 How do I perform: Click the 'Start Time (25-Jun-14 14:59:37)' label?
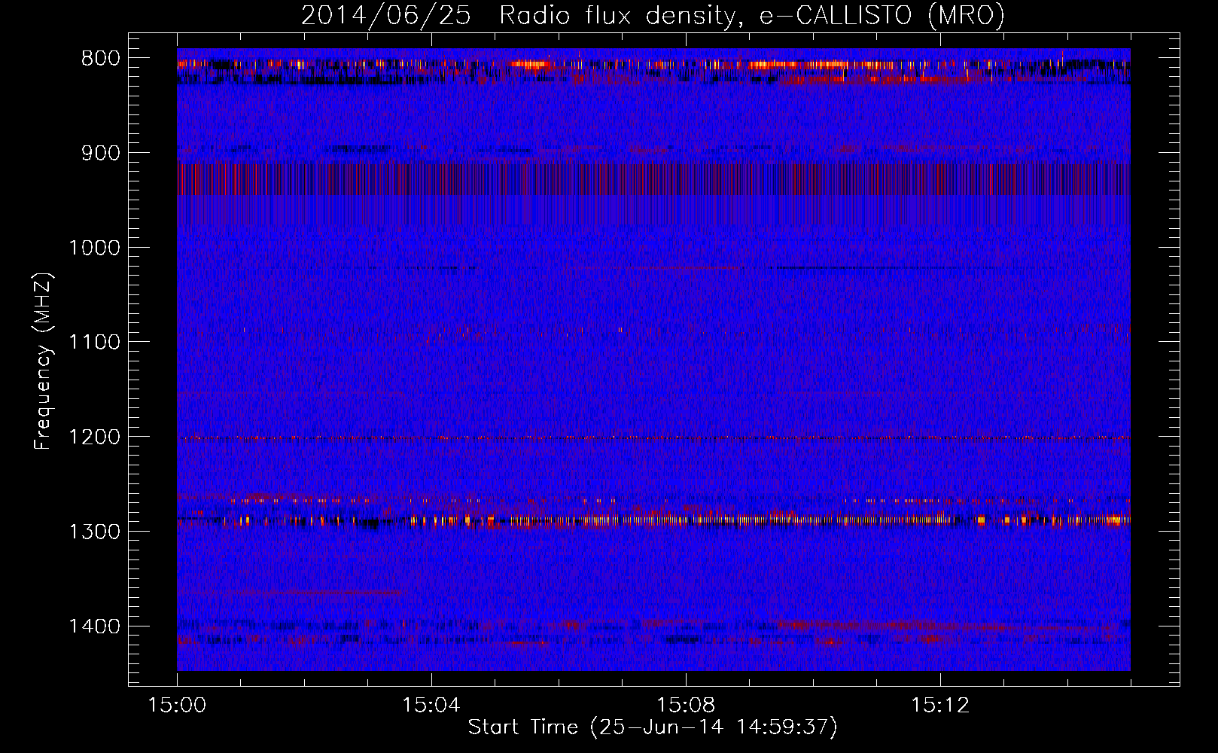tap(653, 727)
